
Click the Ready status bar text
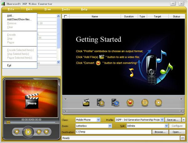(66, 138)
